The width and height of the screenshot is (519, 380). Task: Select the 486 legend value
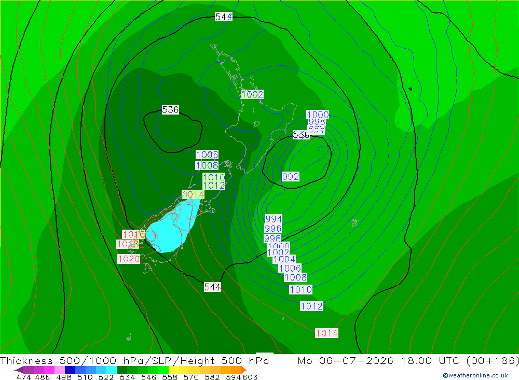(x=43, y=377)
